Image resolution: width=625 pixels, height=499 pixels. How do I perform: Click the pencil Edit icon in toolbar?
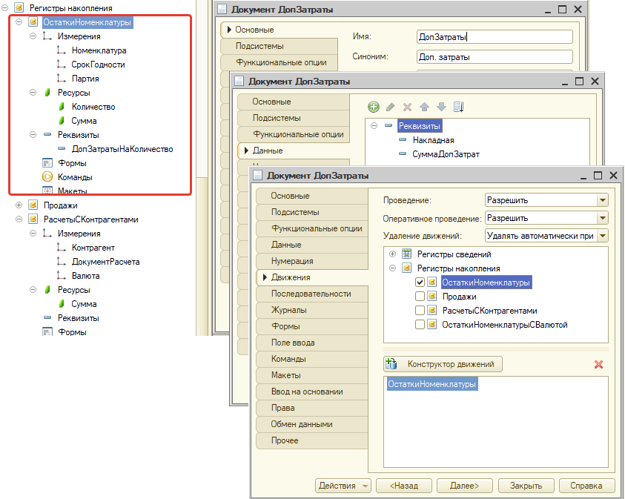[390, 107]
